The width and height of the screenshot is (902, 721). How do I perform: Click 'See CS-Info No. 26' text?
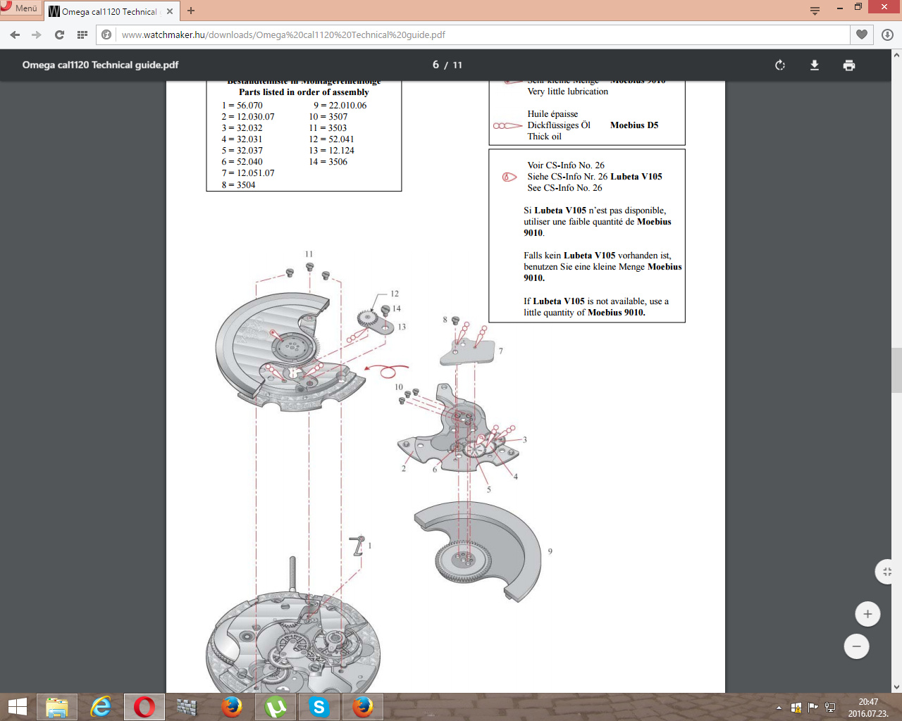(564, 188)
